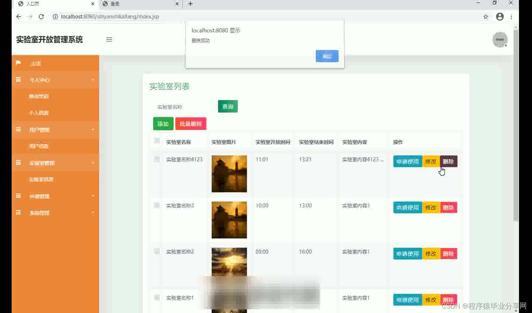Click the 实验室开放时间 column header
The image size is (532, 313).
273,142
